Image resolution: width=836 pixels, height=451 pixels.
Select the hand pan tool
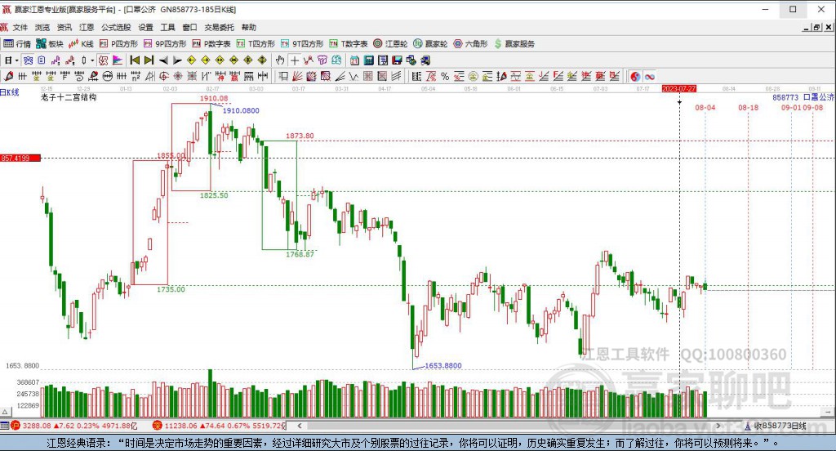point(279,60)
